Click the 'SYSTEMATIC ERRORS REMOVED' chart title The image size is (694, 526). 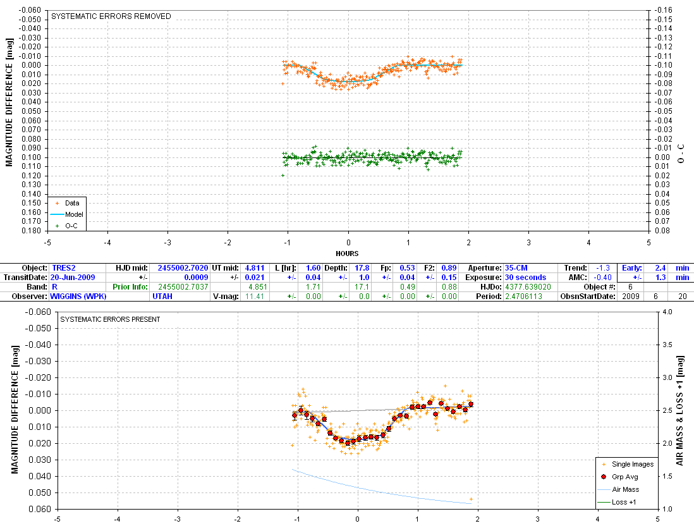[x=111, y=16]
